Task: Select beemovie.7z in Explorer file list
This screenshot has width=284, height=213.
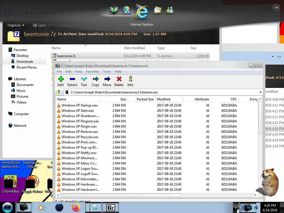Action: [x=130, y=56]
